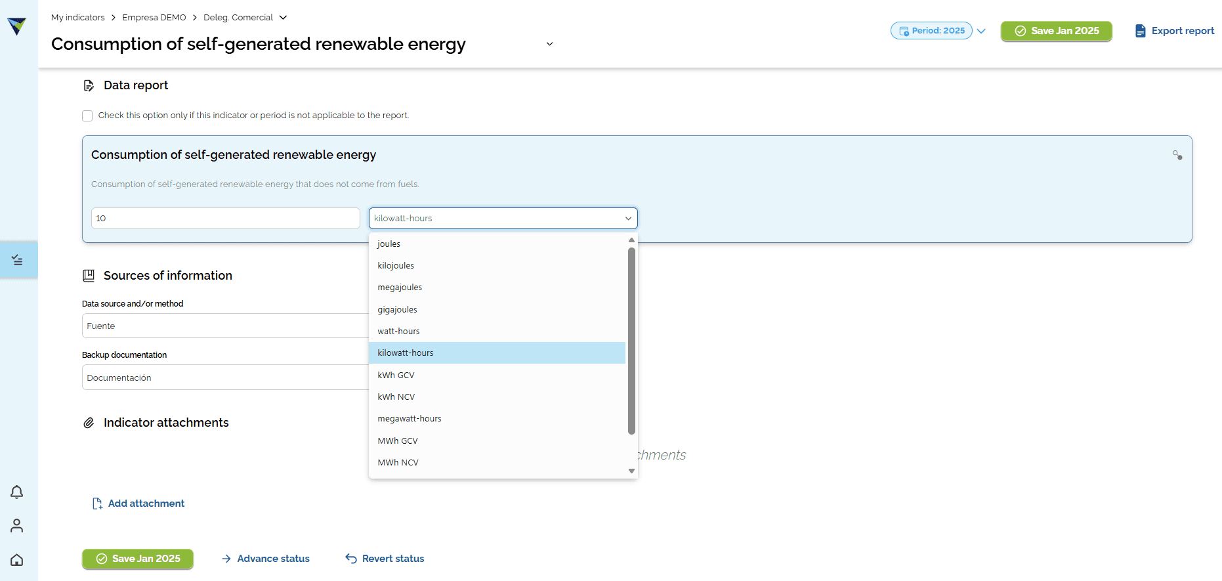Open My indicators breadcrumb
Viewport: 1222px width, 581px height.
[x=78, y=18]
